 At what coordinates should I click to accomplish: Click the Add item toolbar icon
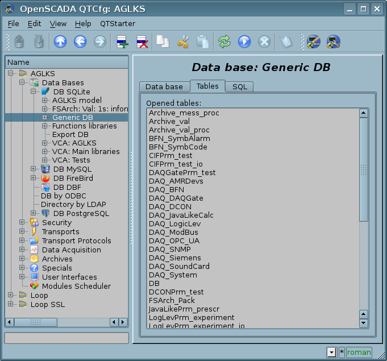tap(122, 42)
